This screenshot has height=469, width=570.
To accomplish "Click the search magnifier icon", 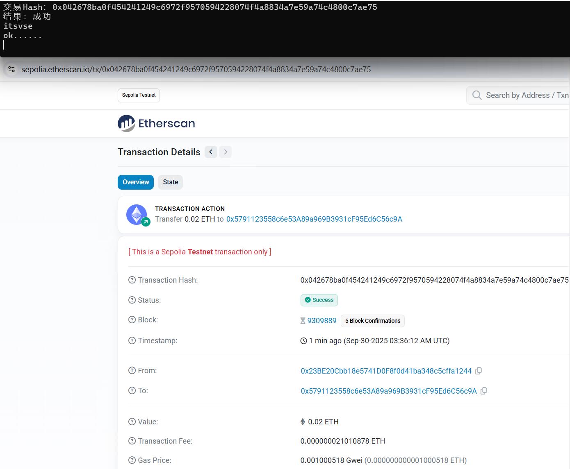I will 477,95.
